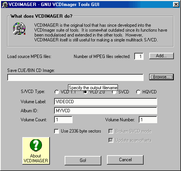
Task: Click the Volume Count field
Action: [63, 120]
